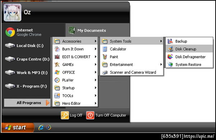216x140 pixels.
Task: Click the My Documents label text
Action: 91,31
